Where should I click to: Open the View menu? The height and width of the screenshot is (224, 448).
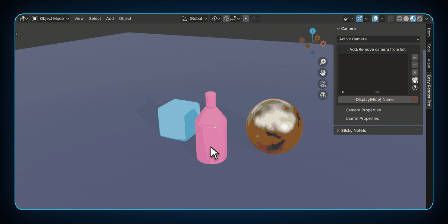click(79, 18)
